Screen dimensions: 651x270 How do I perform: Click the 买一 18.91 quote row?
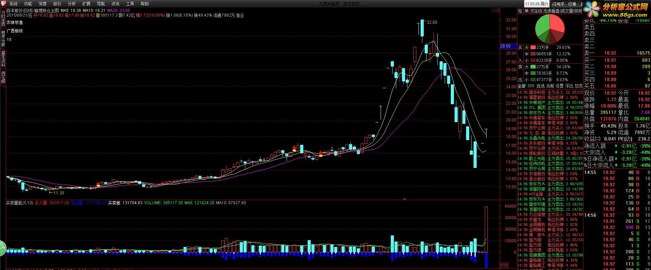[x=617, y=60]
